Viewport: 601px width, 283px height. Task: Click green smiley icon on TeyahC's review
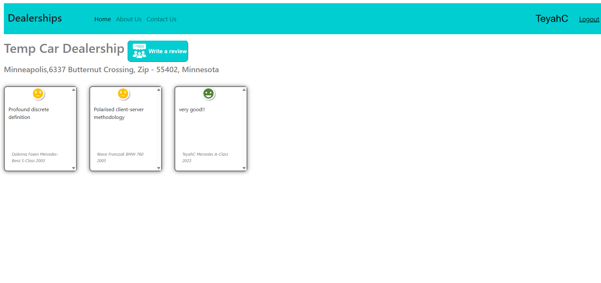coord(208,94)
